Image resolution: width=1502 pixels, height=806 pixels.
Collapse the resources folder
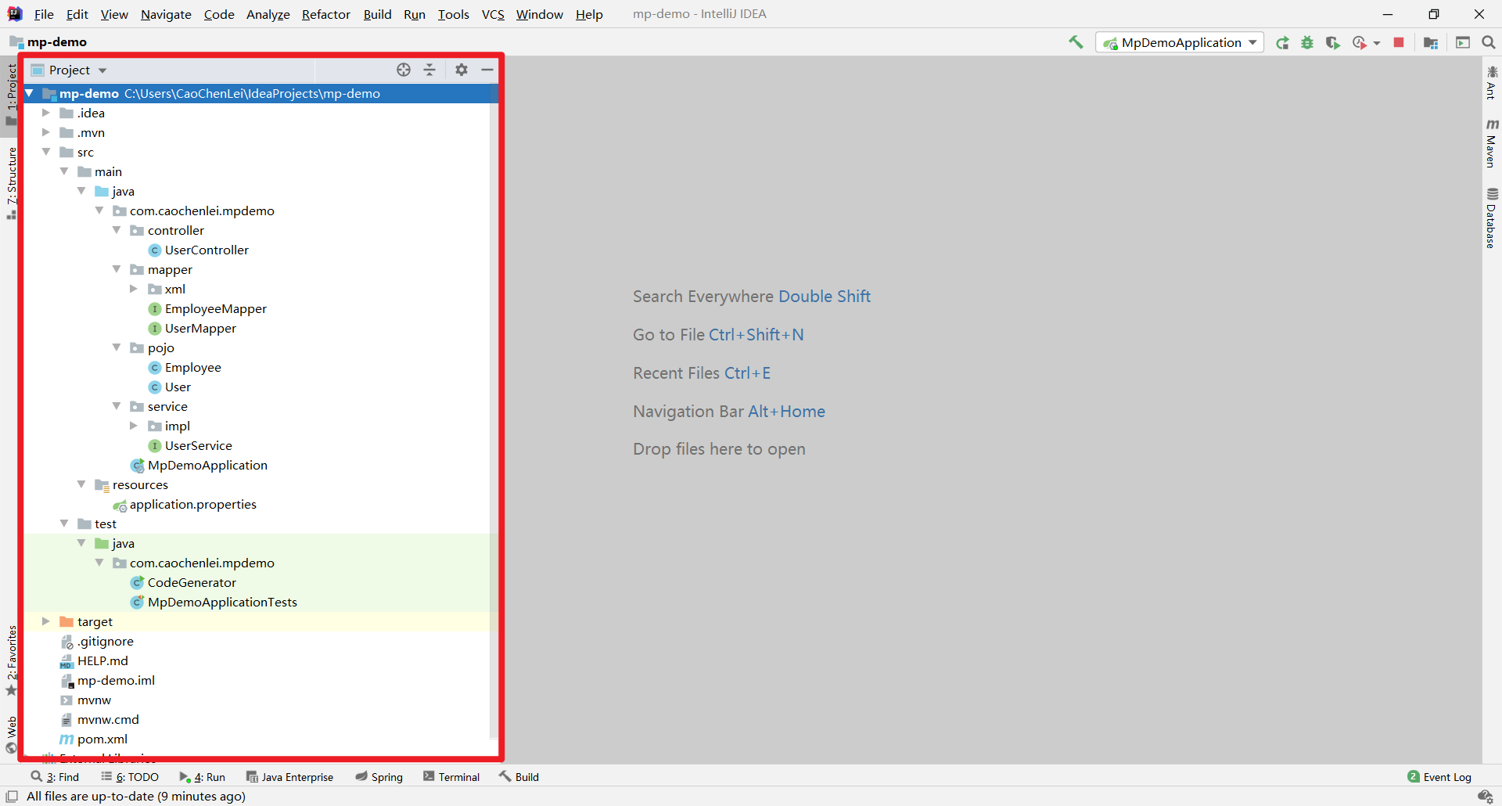coord(81,484)
